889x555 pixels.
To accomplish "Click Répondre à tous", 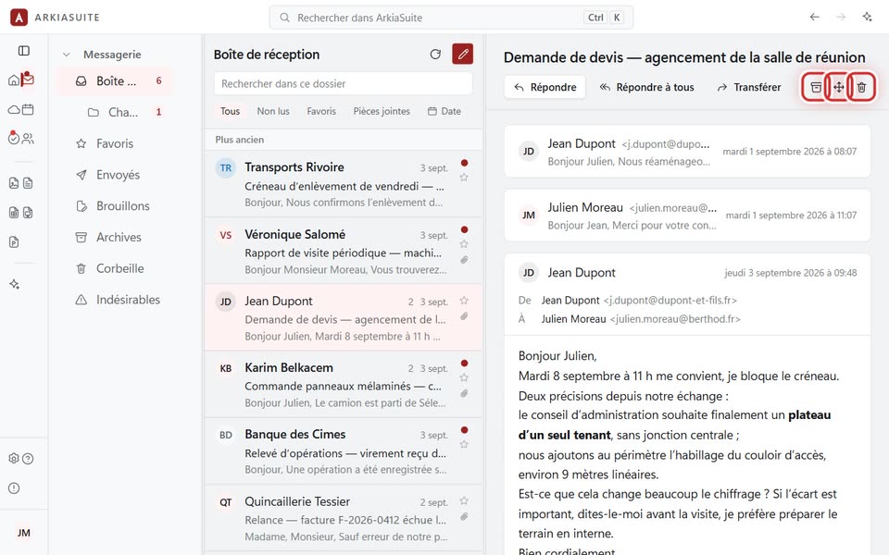I will 647,87.
